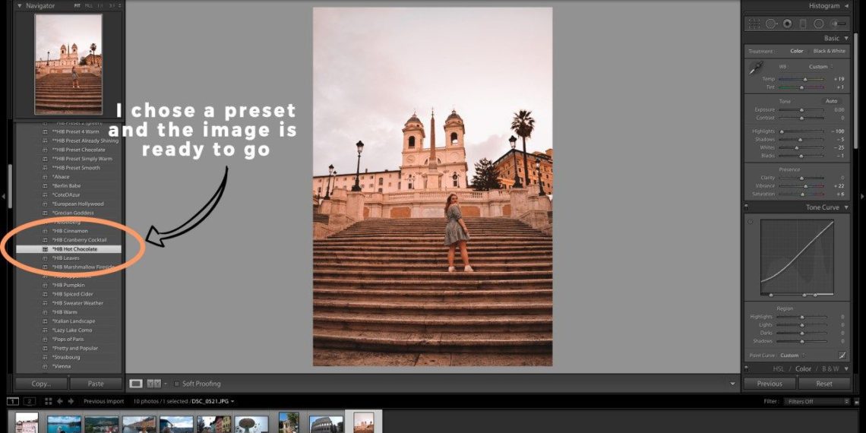Open the main window 1 display button

(13, 402)
